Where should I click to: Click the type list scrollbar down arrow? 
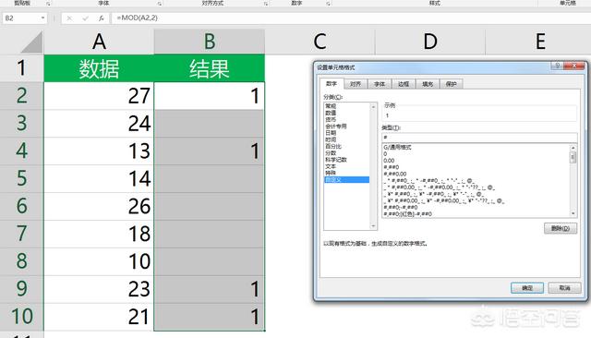pyautogui.click(x=573, y=213)
